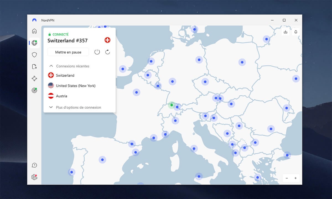Click the download icon at top right

(286, 32)
